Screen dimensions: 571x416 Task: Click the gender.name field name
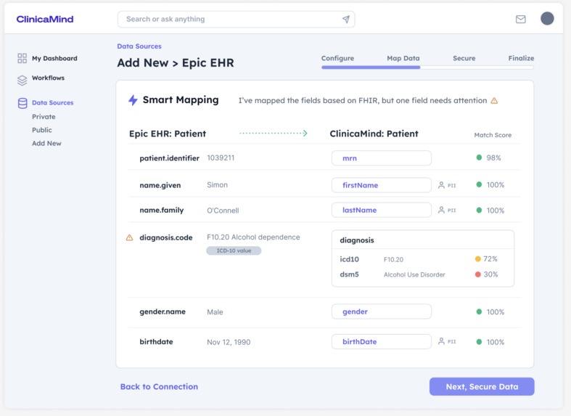tap(163, 311)
